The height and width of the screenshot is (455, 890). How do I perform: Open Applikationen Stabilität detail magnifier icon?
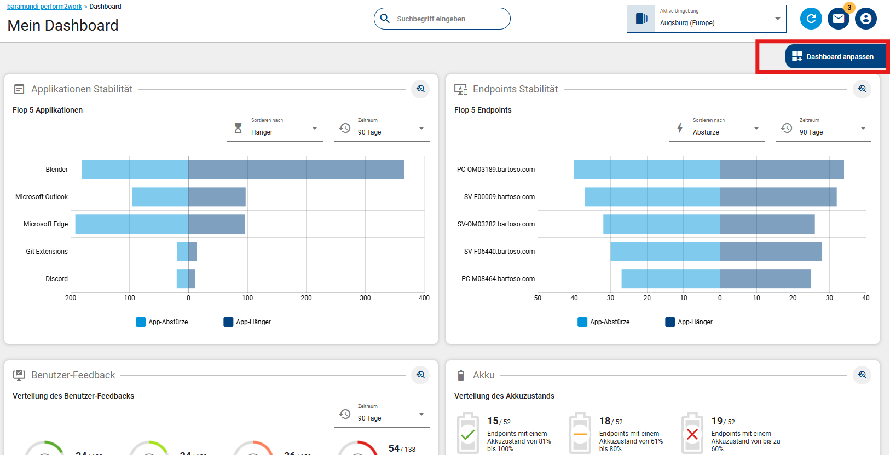point(420,89)
